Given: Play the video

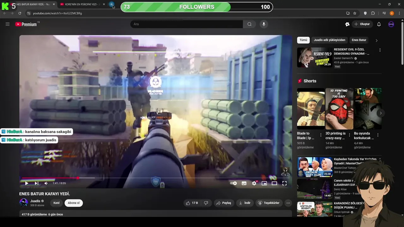Looking at the screenshot, I should click(x=27, y=183).
